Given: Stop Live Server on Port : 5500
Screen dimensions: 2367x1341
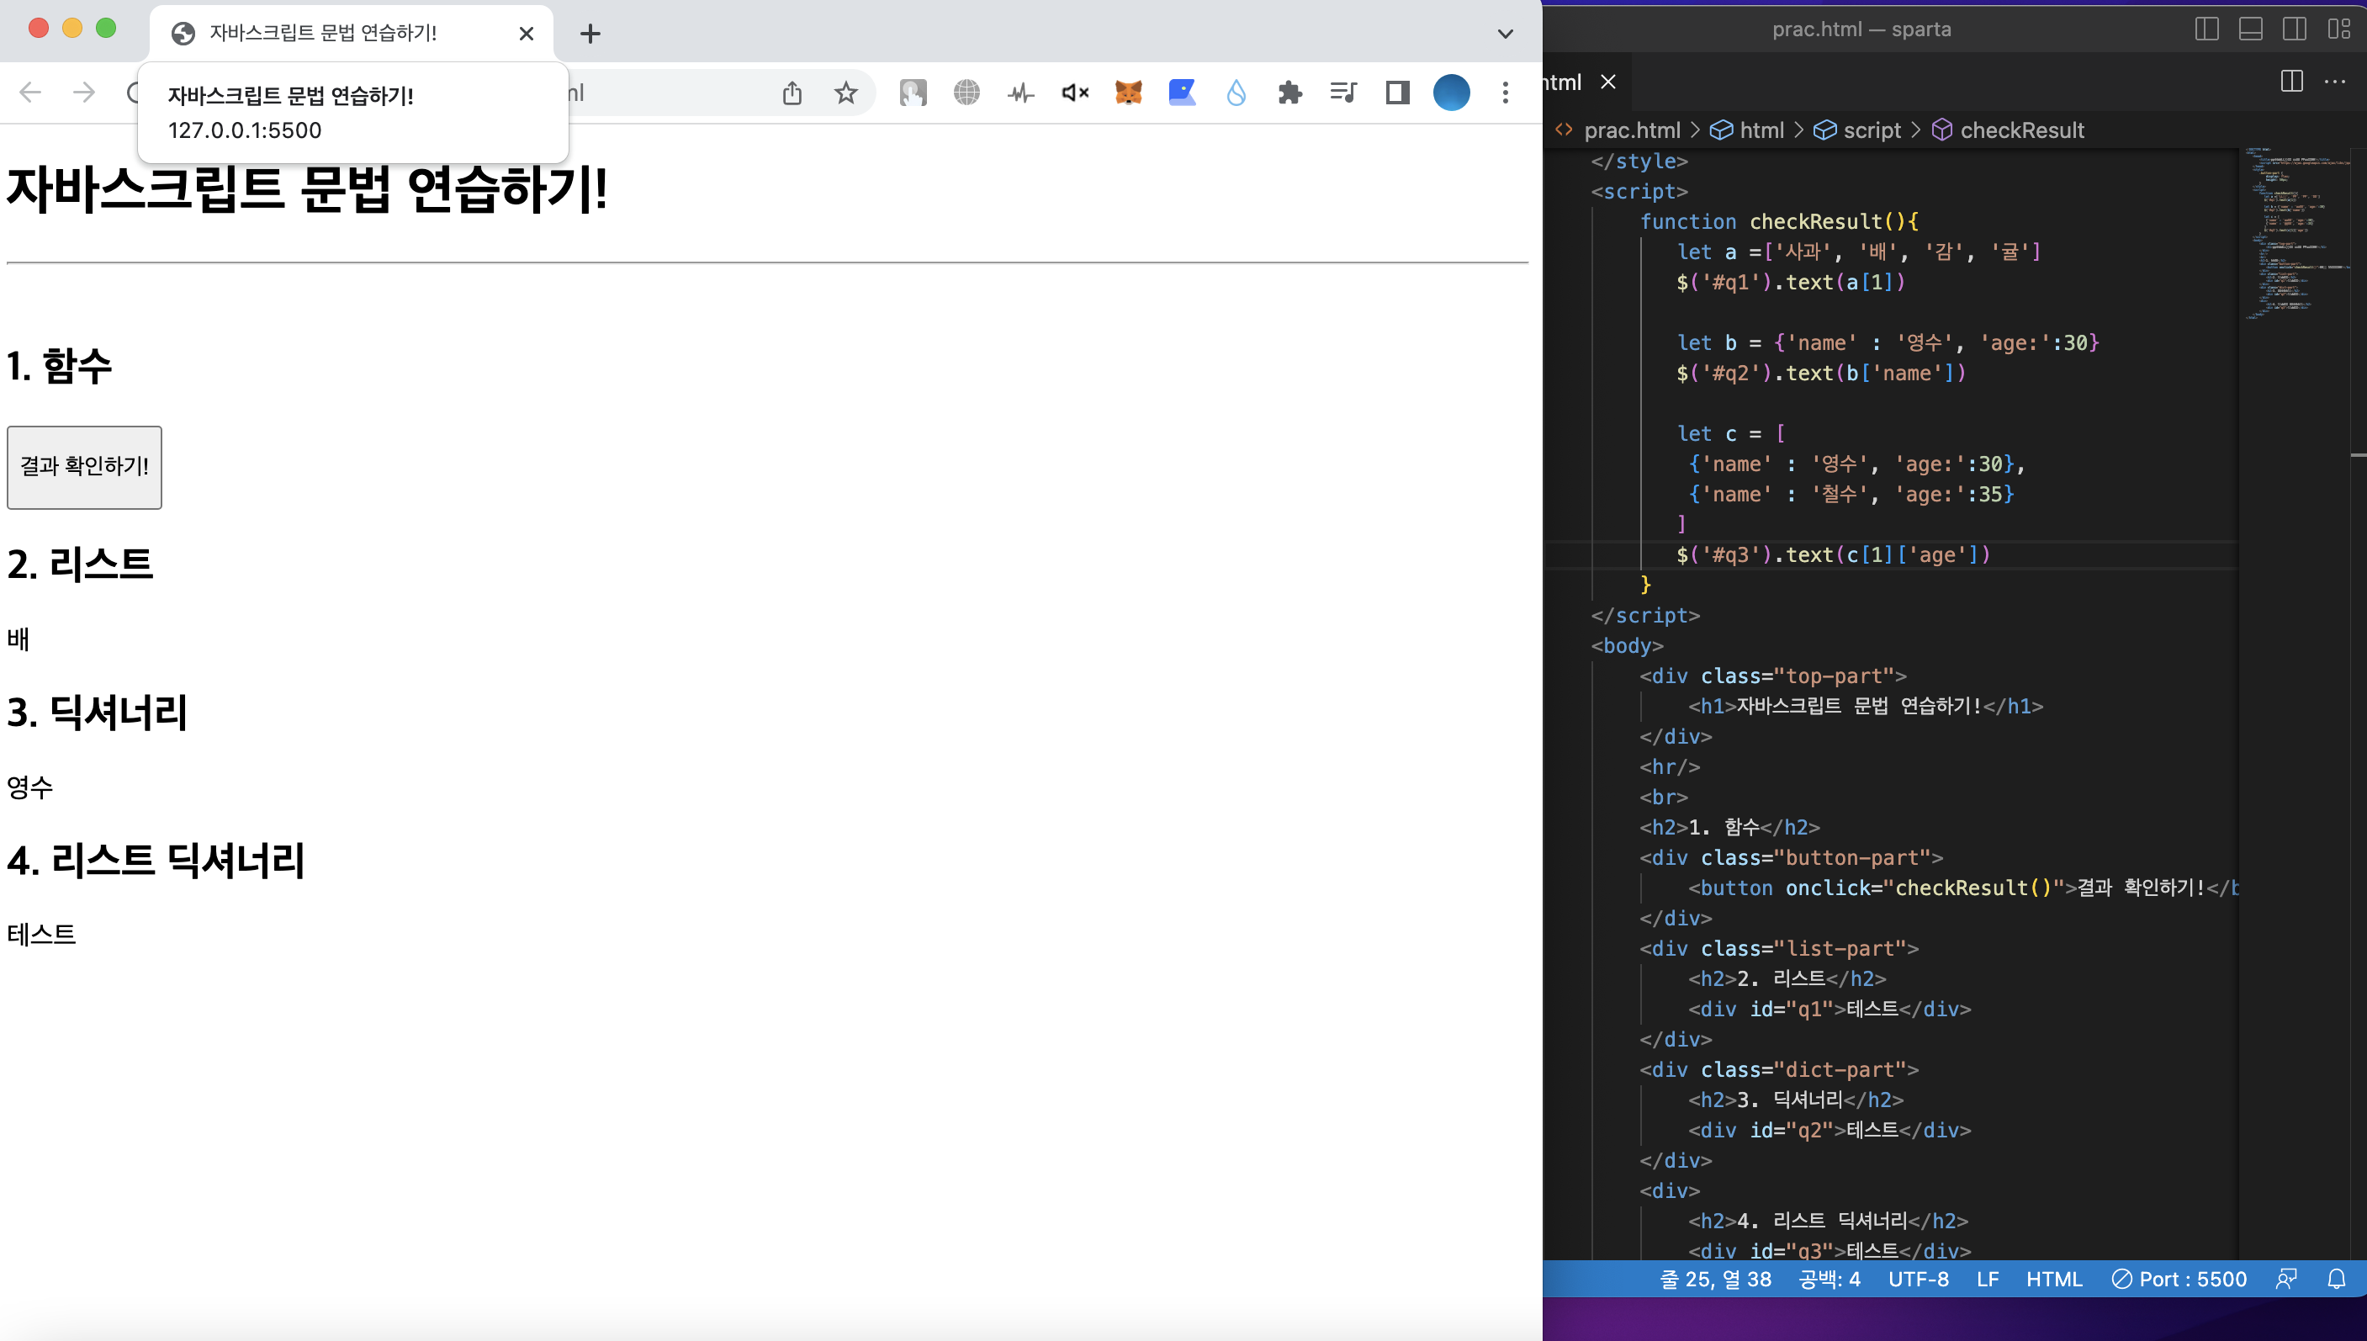Looking at the screenshot, I should pos(2179,1280).
